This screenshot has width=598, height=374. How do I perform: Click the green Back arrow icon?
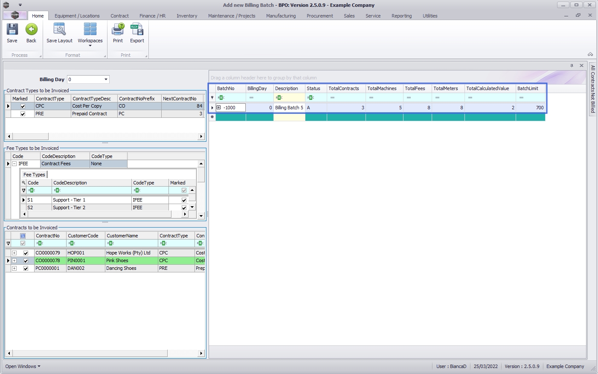pyautogui.click(x=31, y=30)
